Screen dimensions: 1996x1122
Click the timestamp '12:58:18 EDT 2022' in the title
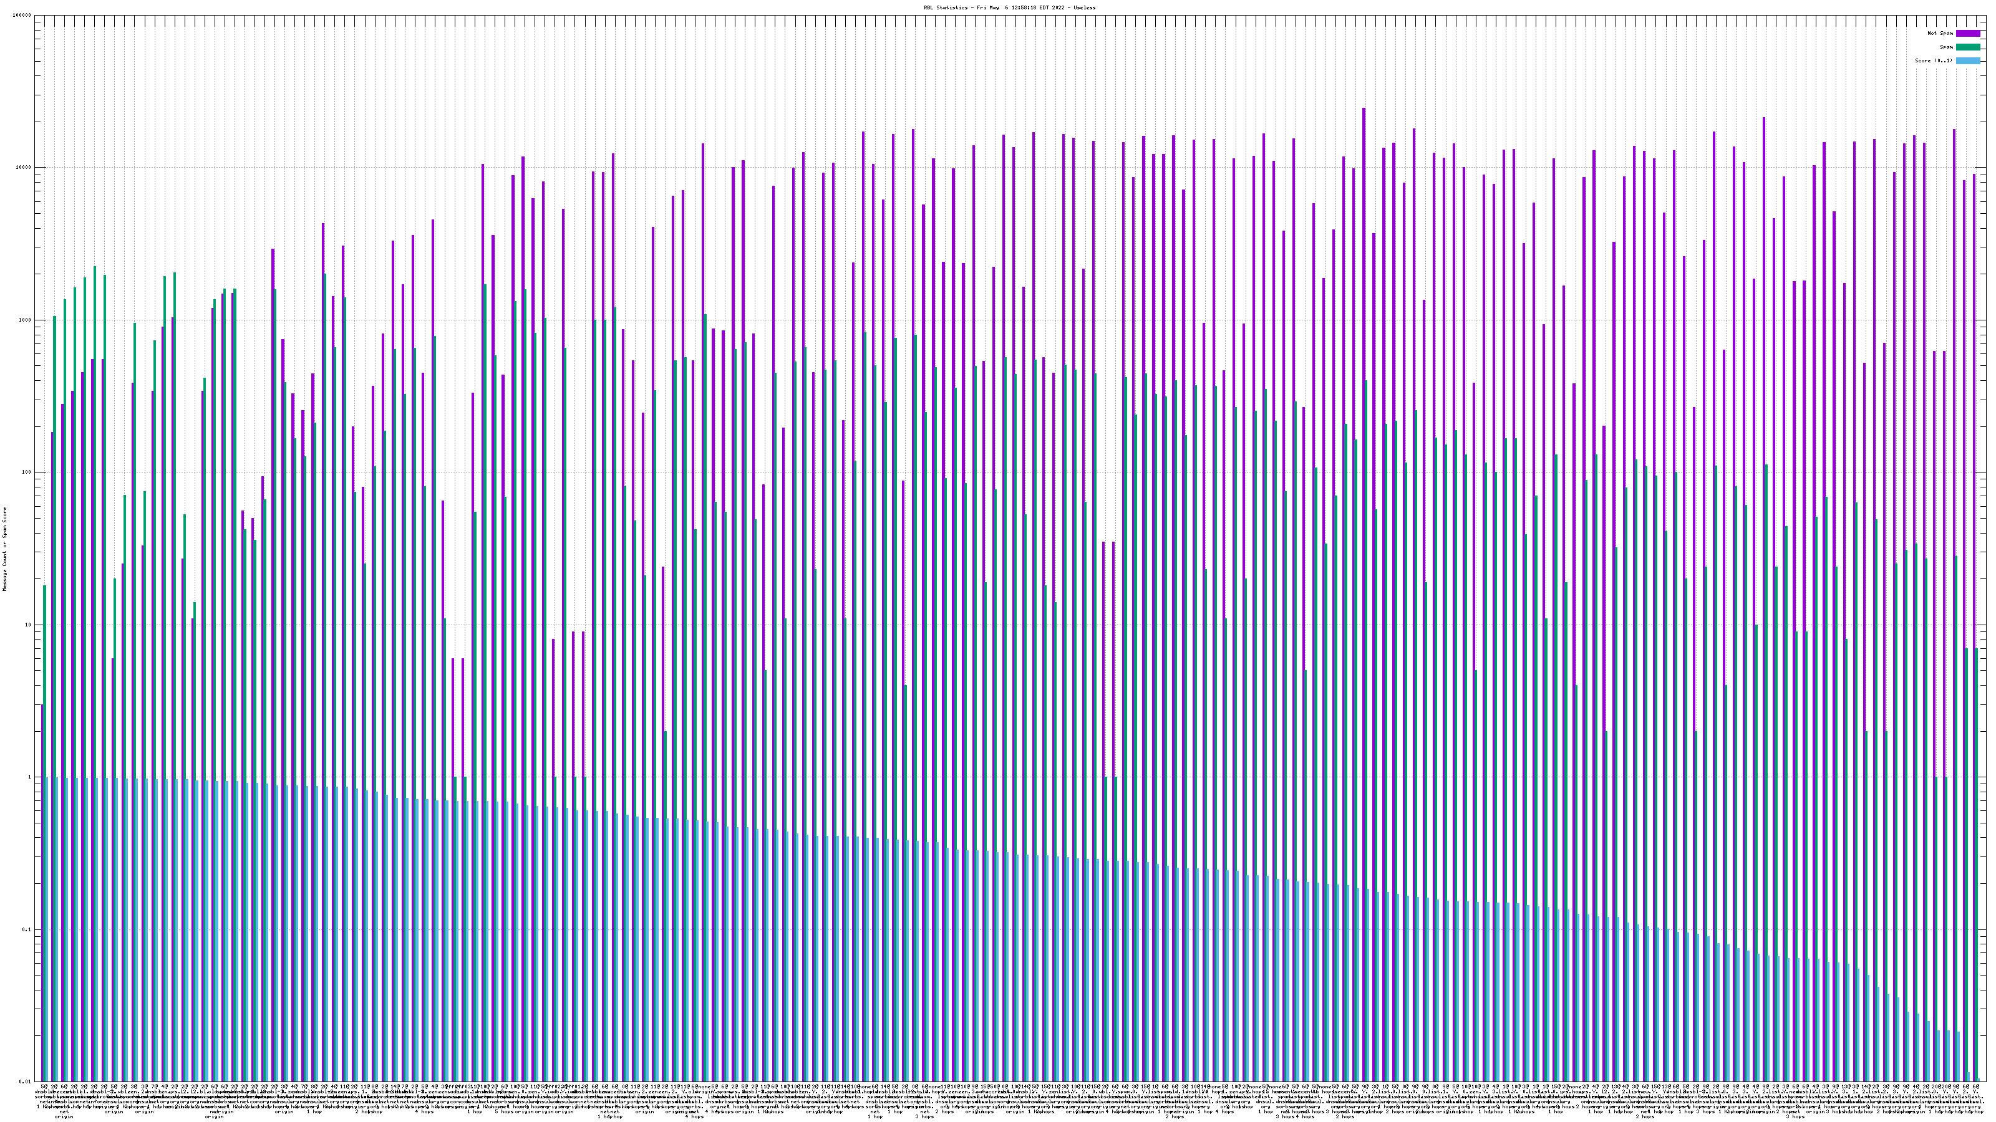click(x=1039, y=7)
